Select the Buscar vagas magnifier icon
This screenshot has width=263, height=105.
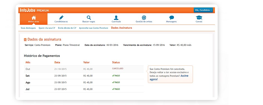click(x=89, y=17)
